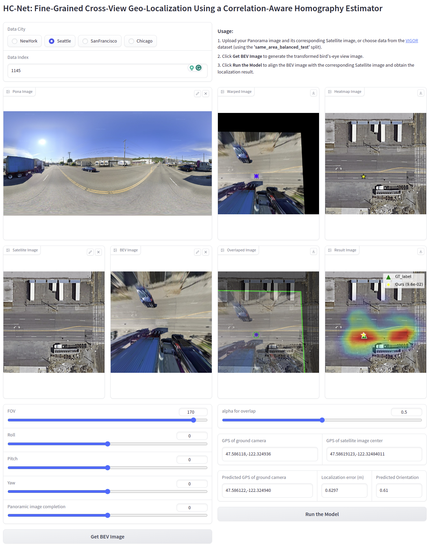The image size is (429, 549).
Task: Click the alpha for overlap value box
Action: pyautogui.click(x=407, y=412)
